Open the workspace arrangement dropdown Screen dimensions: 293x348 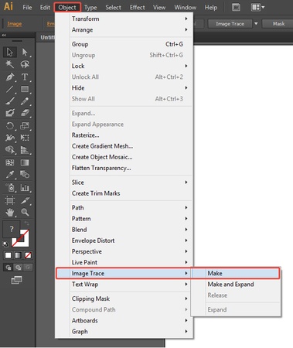pyautogui.click(x=257, y=7)
